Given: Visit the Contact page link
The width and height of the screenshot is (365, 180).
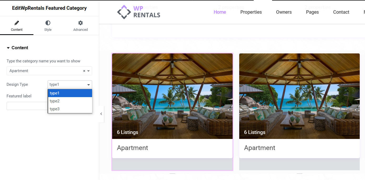Looking at the screenshot, I should pos(341,12).
